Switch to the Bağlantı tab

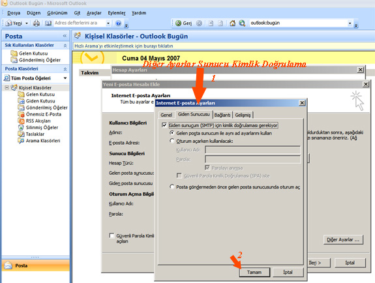(222, 115)
